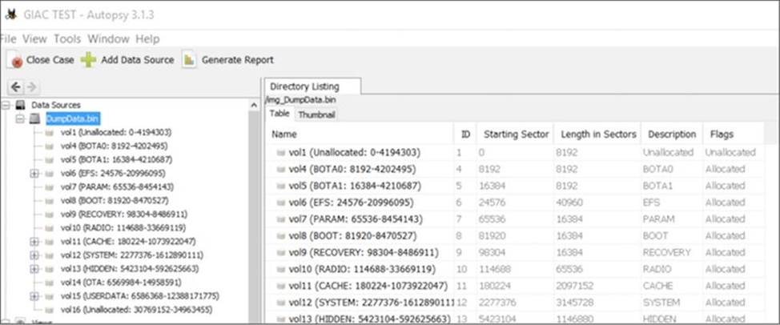Image resolution: width=780 pixels, height=325 pixels.
Task: Click the forward arrow navigation button
Action: click(31, 87)
